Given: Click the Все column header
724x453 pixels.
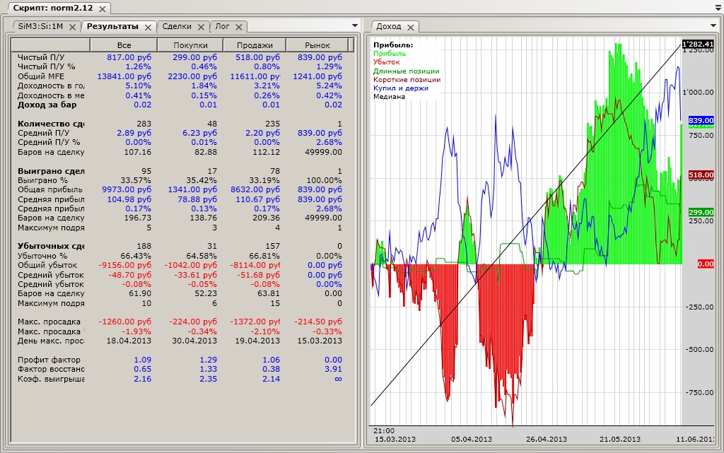Looking at the screenshot, I should [x=124, y=45].
